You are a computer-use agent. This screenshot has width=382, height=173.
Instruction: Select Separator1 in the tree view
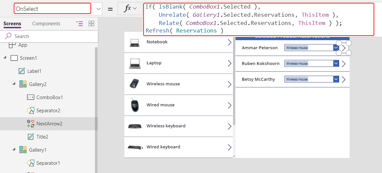coord(48,163)
